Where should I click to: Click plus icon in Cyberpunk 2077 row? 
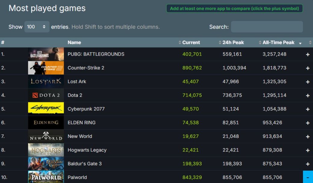[x=308, y=109]
